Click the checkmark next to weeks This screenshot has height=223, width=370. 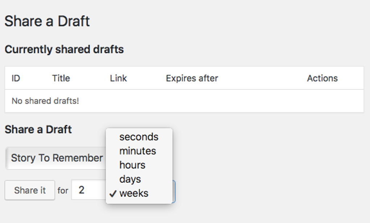click(x=112, y=193)
